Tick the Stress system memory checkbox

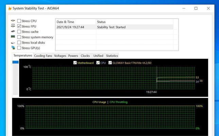coord(19,37)
